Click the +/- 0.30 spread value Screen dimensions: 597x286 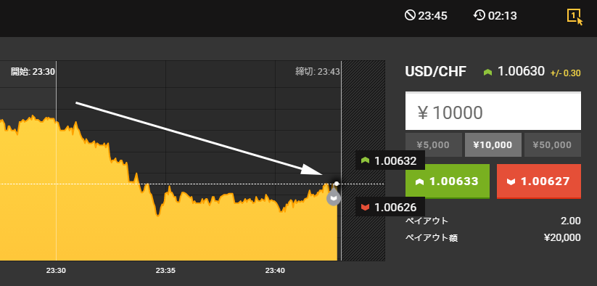(565, 73)
